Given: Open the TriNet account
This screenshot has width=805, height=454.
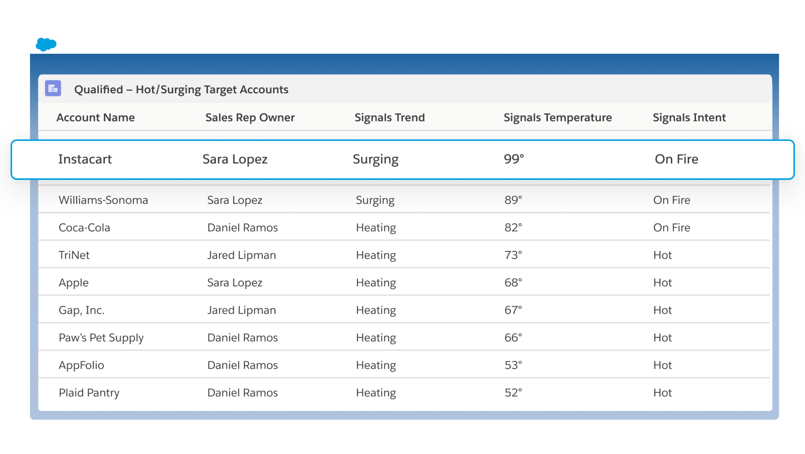Looking at the screenshot, I should 74,255.
